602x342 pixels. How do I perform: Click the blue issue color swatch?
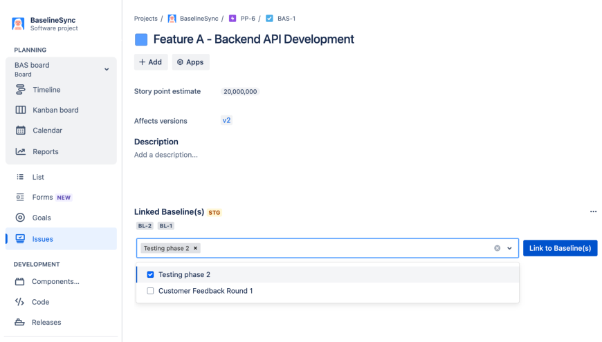coord(141,39)
